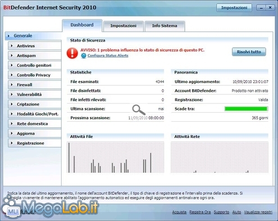Open the Registrazione sidebar section
Image resolution: width=278 pixels, height=221 pixels.
click(35, 143)
